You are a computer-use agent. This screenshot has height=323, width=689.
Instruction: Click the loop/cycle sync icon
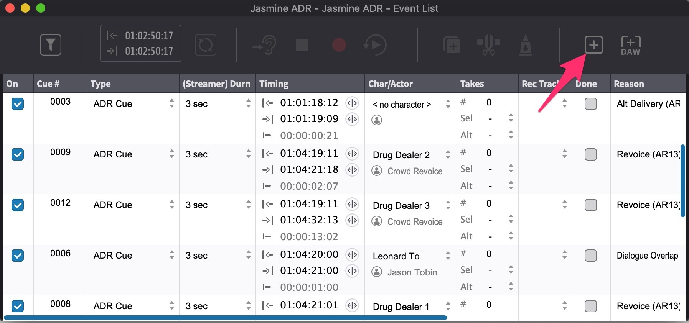[x=206, y=45]
